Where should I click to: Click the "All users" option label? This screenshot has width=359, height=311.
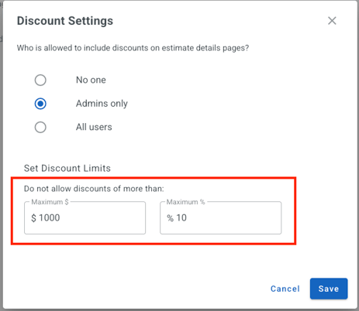tap(94, 127)
